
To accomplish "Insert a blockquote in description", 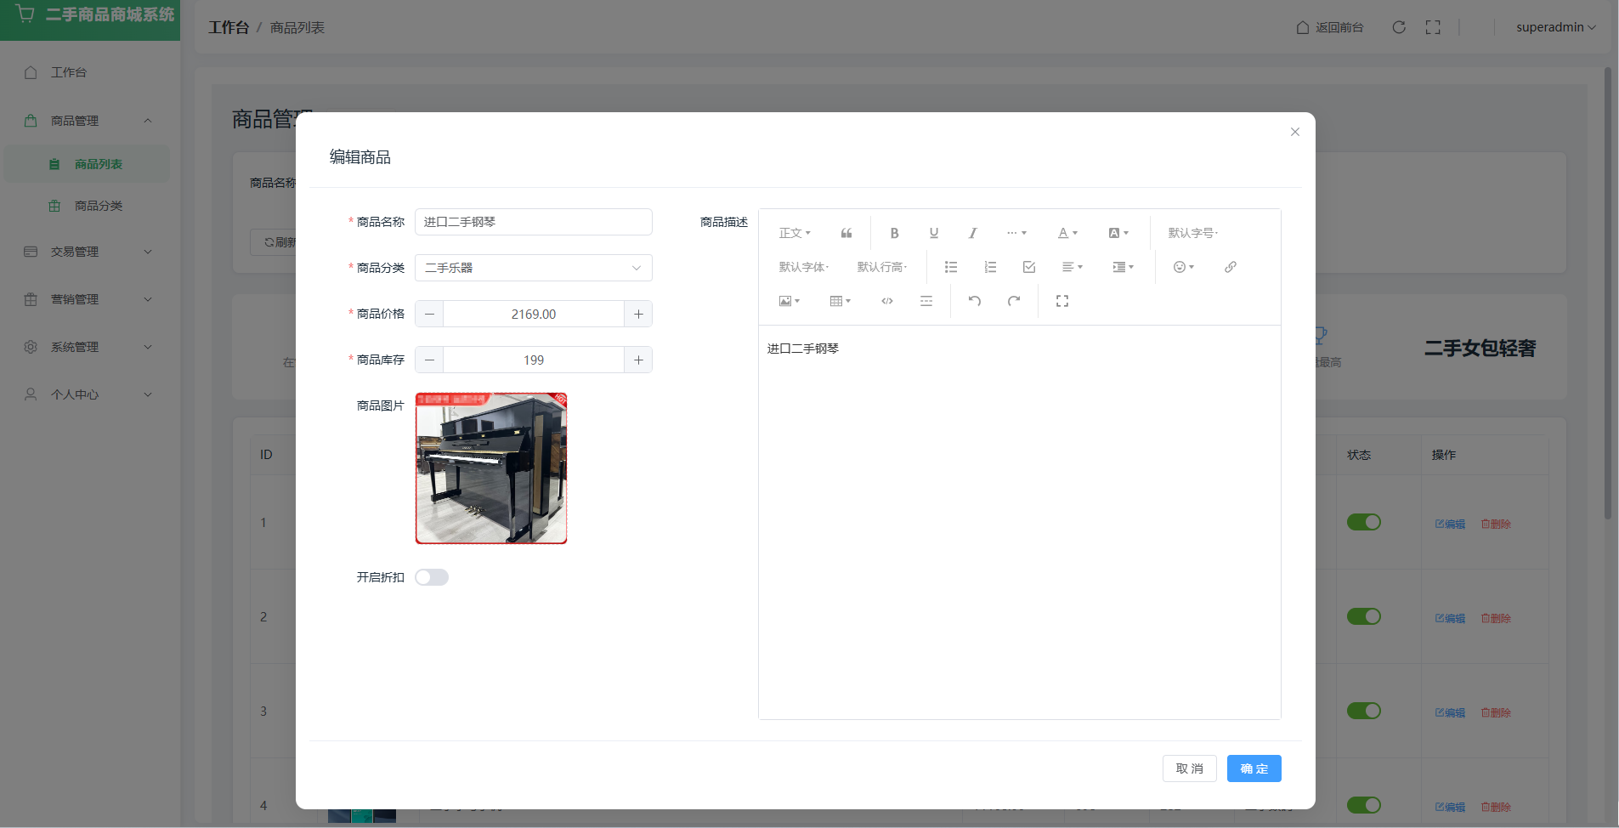I will 846,233.
